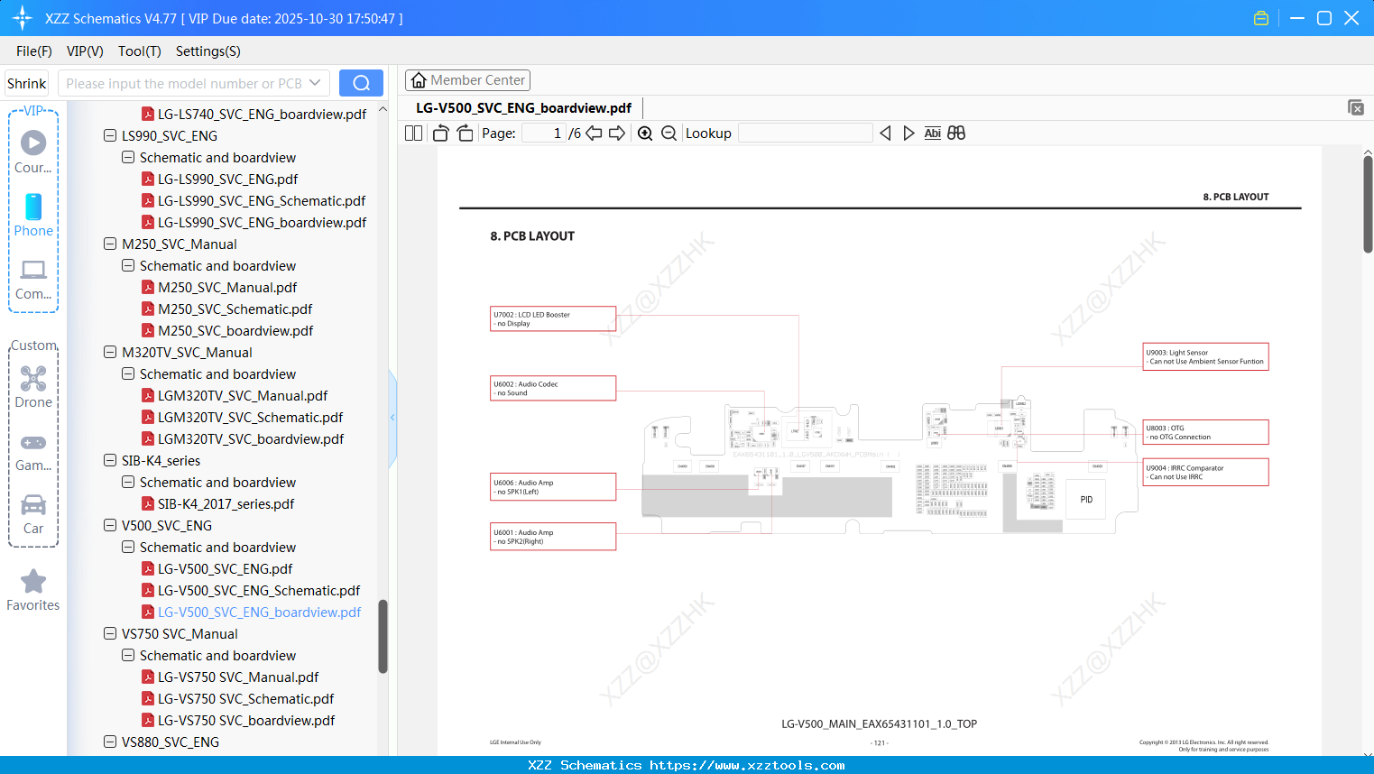
Task: Open LG-V500_SVC_ENG.pdf
Action: click(x=217, y=569)
